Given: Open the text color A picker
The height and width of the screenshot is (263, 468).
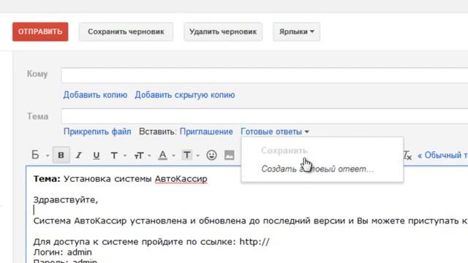Looking at the screenshot, I should coord(166,156).
